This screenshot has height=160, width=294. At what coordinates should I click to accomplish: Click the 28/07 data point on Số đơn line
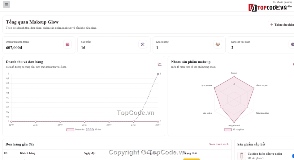click(x=158, y=74)
